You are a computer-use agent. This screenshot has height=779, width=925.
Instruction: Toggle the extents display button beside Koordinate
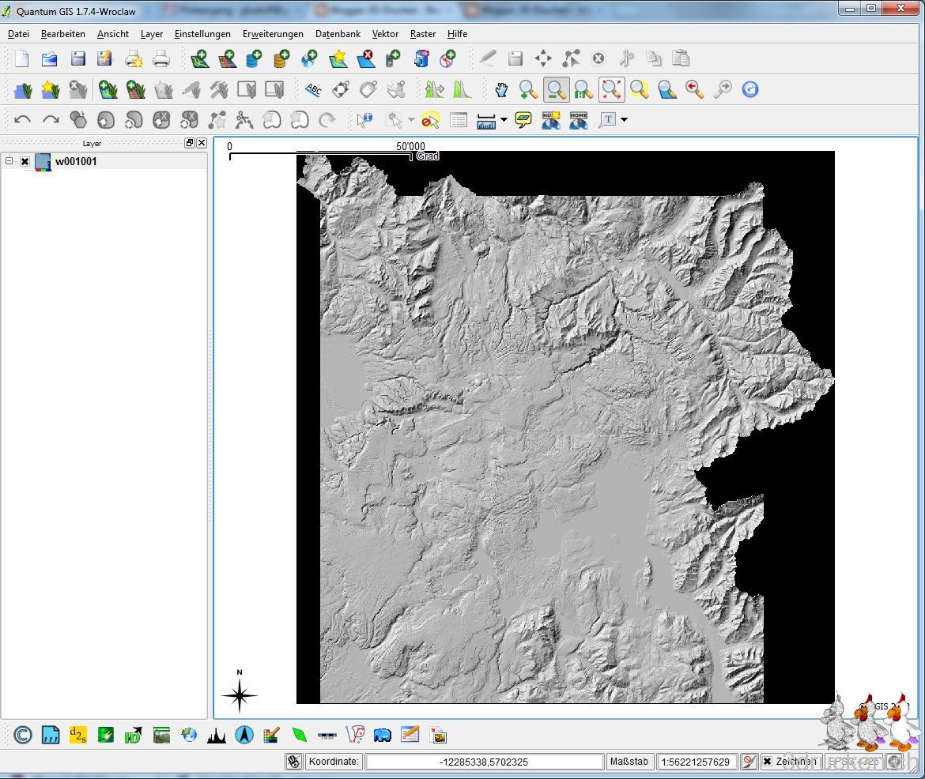(294, 762)
